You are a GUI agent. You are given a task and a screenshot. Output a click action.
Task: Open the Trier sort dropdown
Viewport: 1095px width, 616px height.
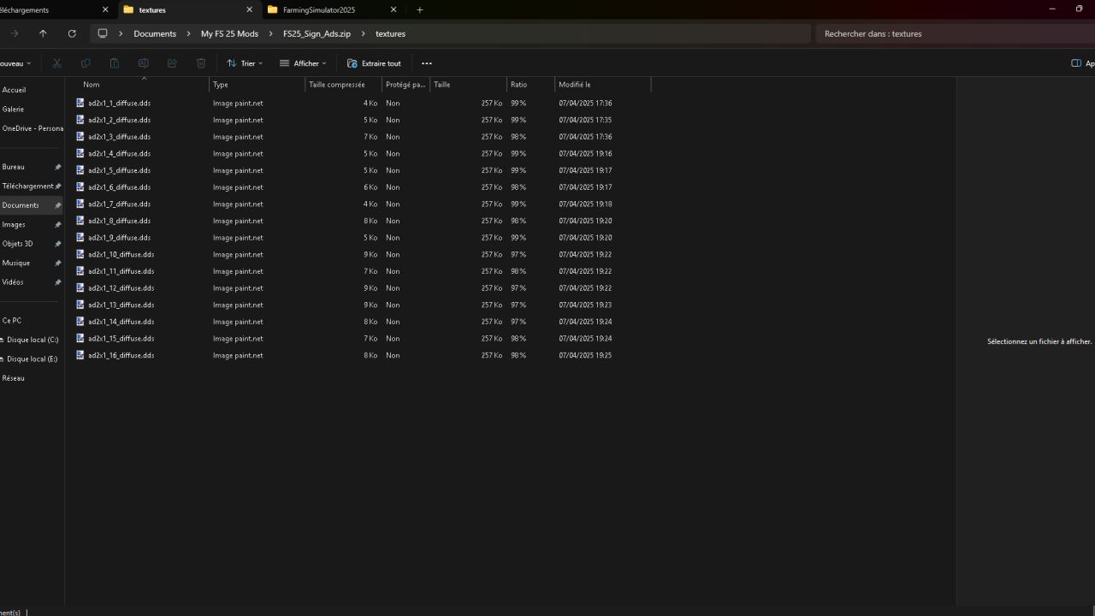tap(245, 63)
